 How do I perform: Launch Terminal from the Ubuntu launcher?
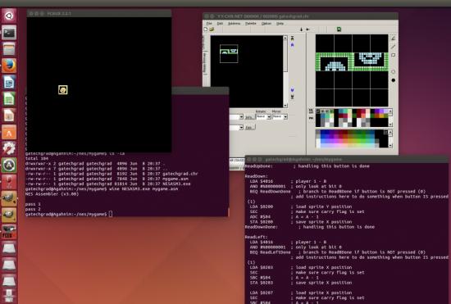(x=9, y=33)
